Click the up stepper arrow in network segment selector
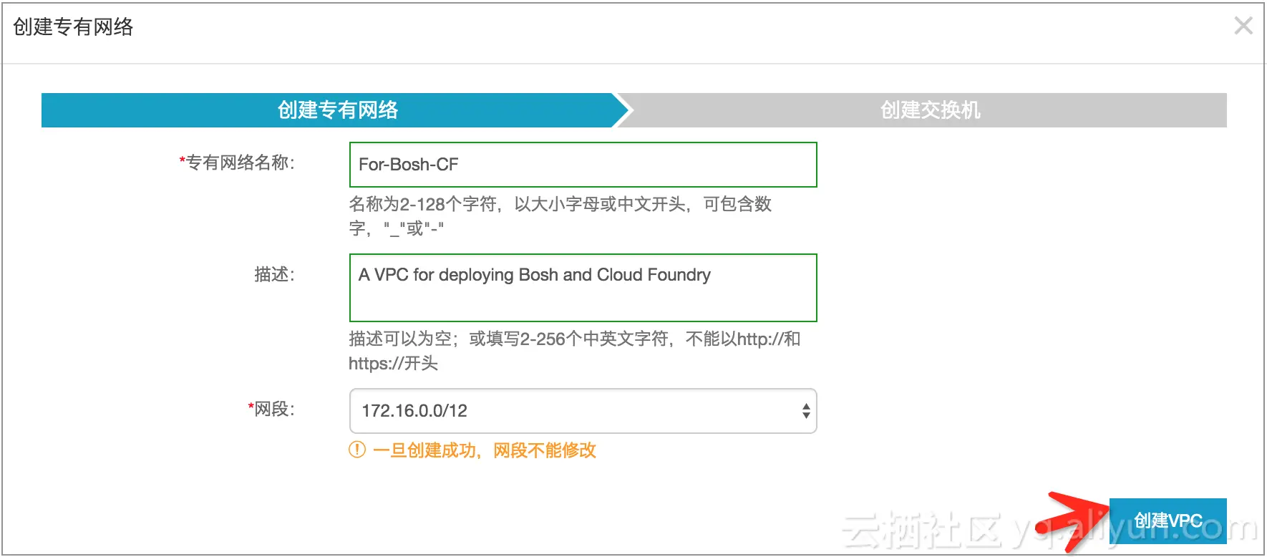 point(805,405)
